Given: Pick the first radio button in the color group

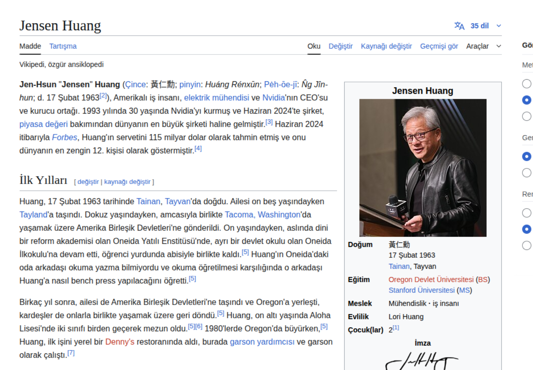Looking at the screenshot, I should coord(527,213).
